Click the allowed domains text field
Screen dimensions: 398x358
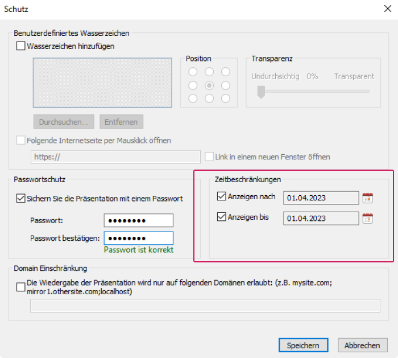pyautogui.click(x=205, y=306)
